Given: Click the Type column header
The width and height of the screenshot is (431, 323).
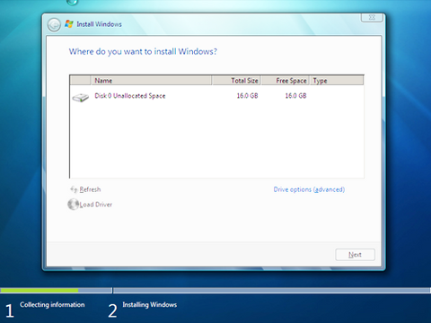Looking at the screenshot, I should (337, 81).
